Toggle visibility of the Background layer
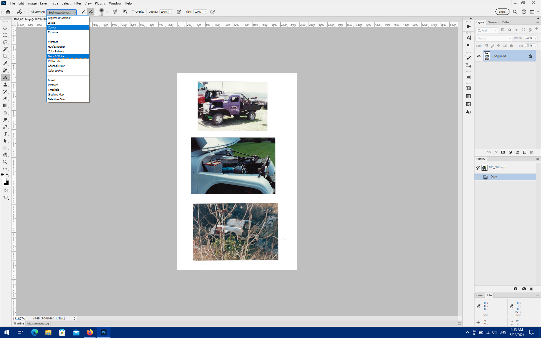This screenshot has height=338, width=541. [x=479, y=56]
